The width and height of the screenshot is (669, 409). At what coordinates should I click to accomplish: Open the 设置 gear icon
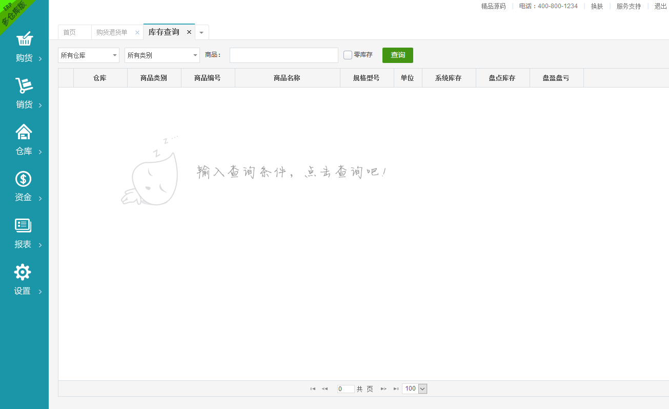point(23,272)
